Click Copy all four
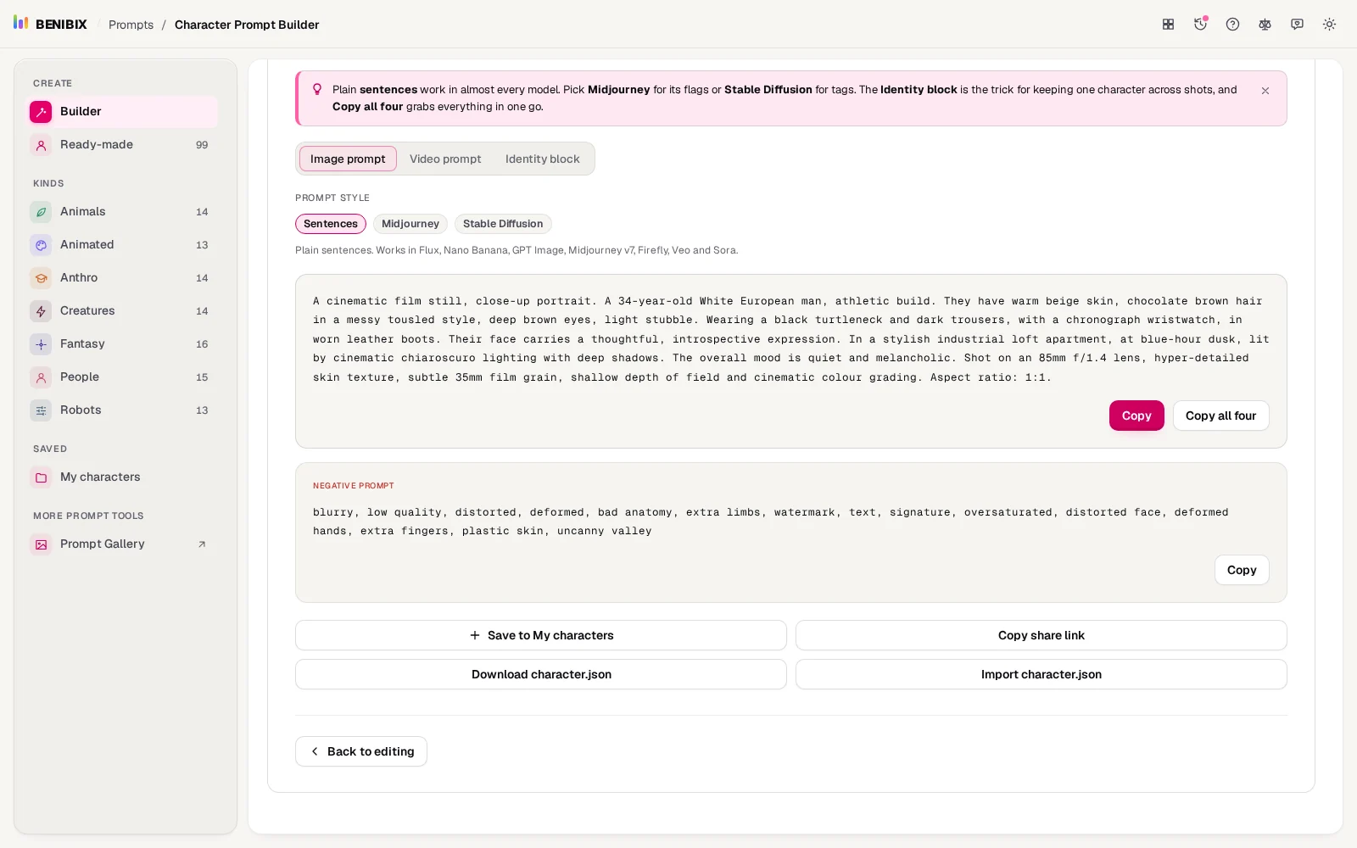This screenshot has width=1357, height=848. click(x=1221, y=416)
